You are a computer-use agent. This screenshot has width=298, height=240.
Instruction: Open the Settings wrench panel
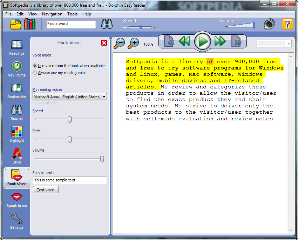(x=17, y=221)
